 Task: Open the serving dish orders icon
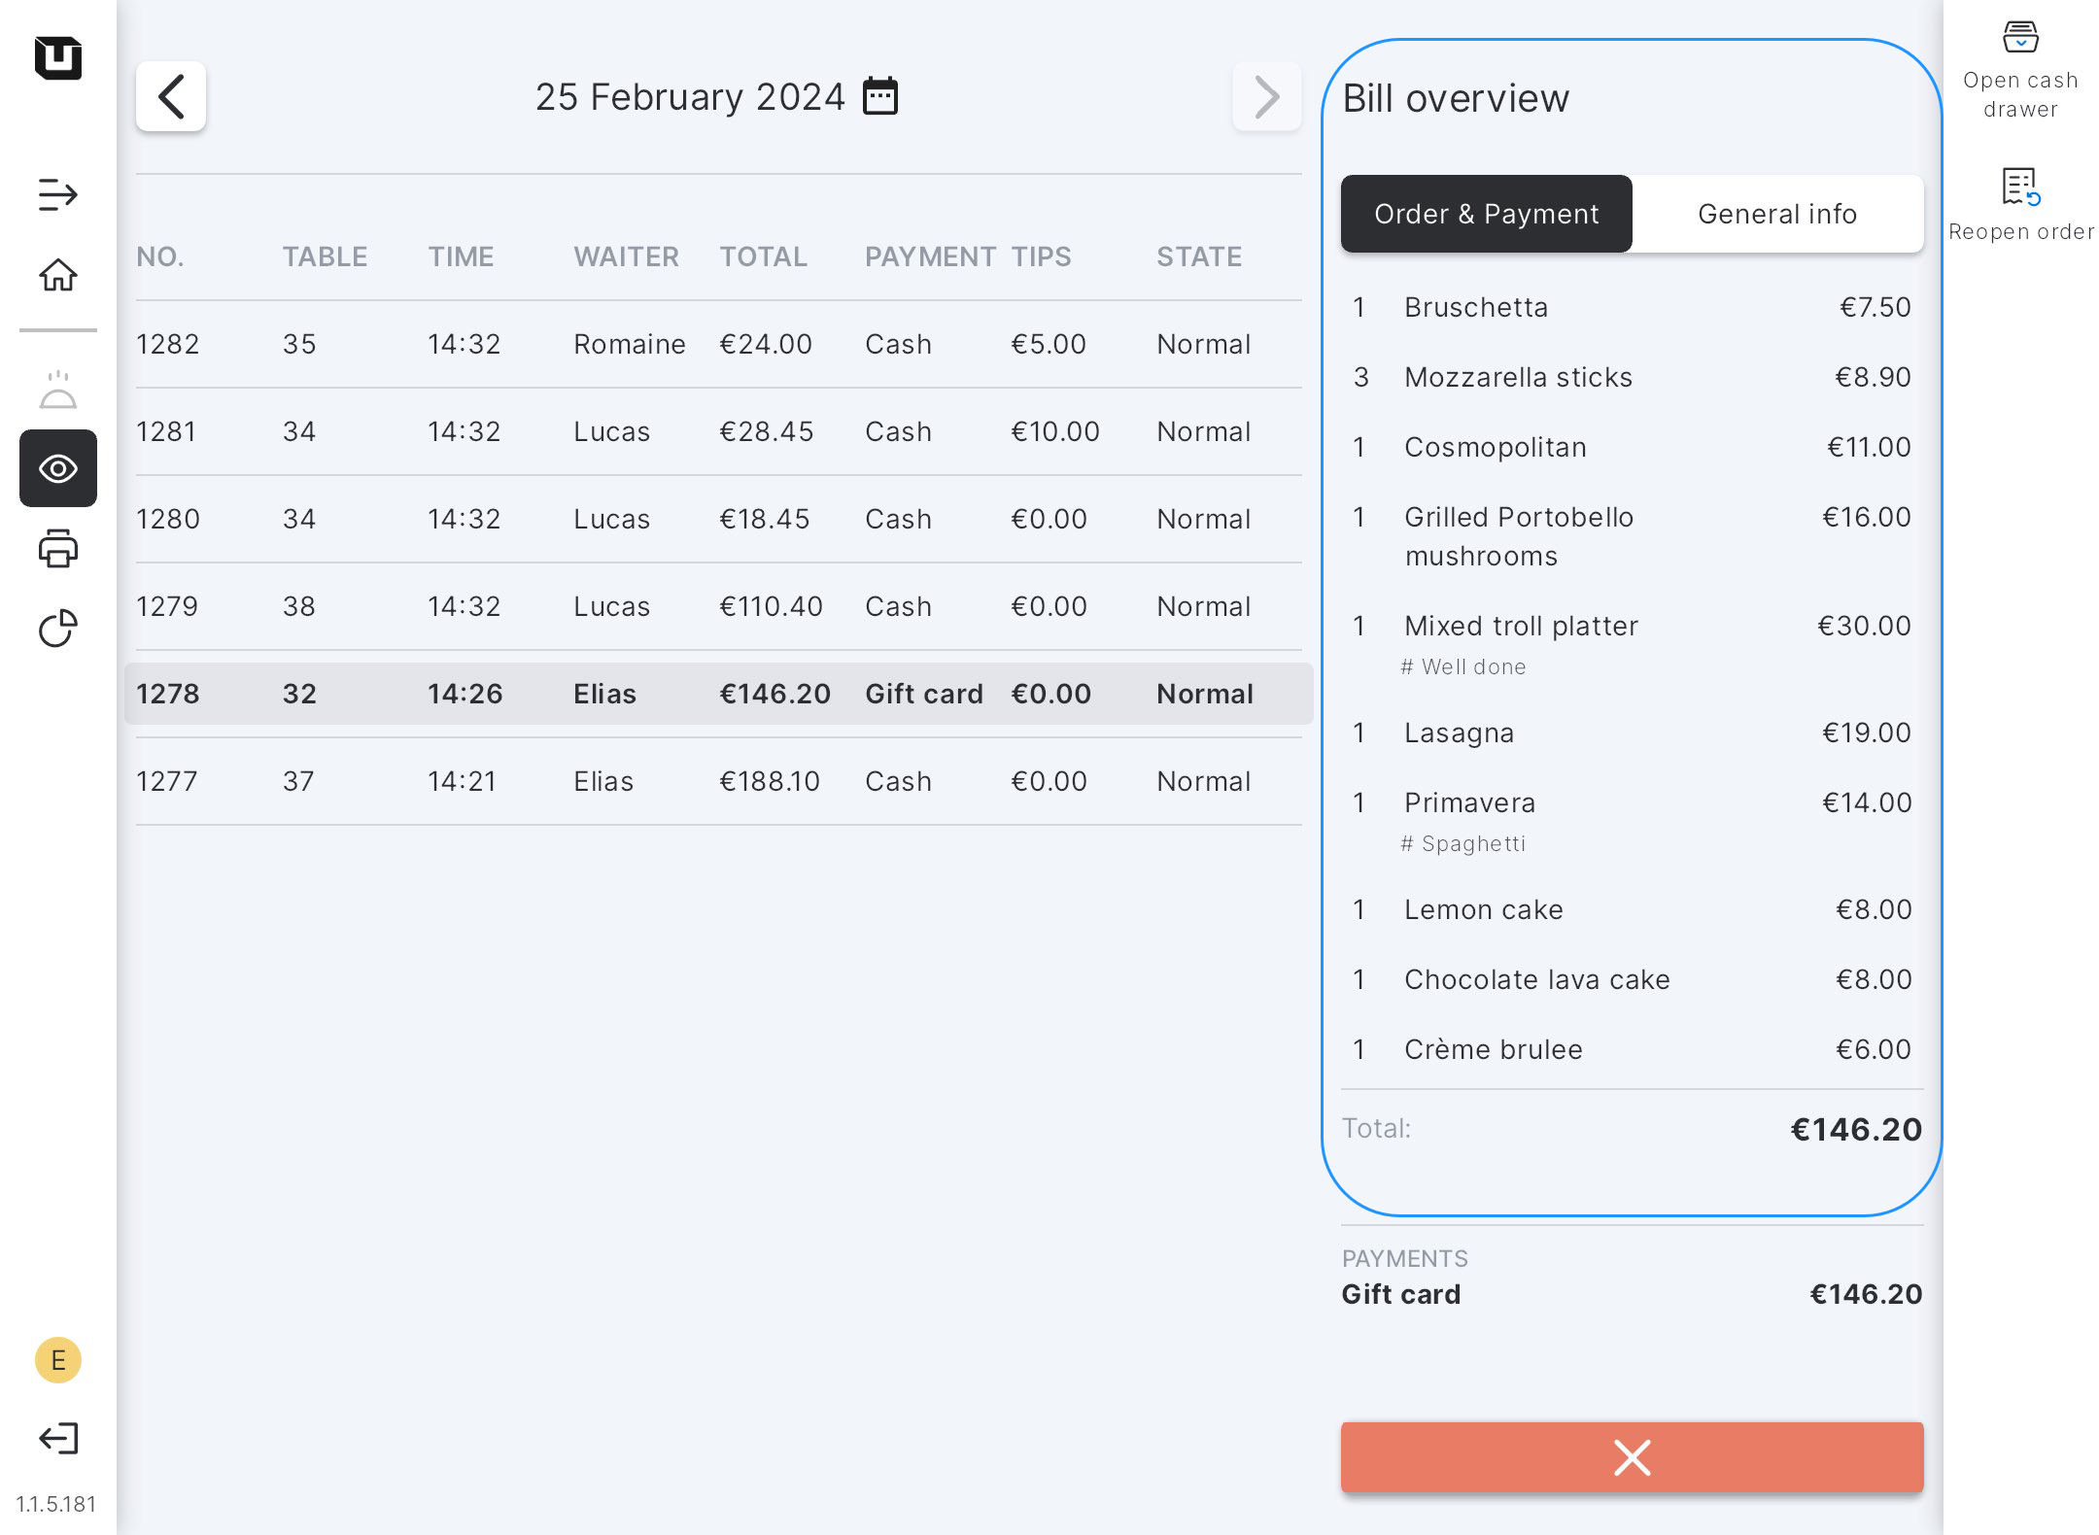(58, 390)
